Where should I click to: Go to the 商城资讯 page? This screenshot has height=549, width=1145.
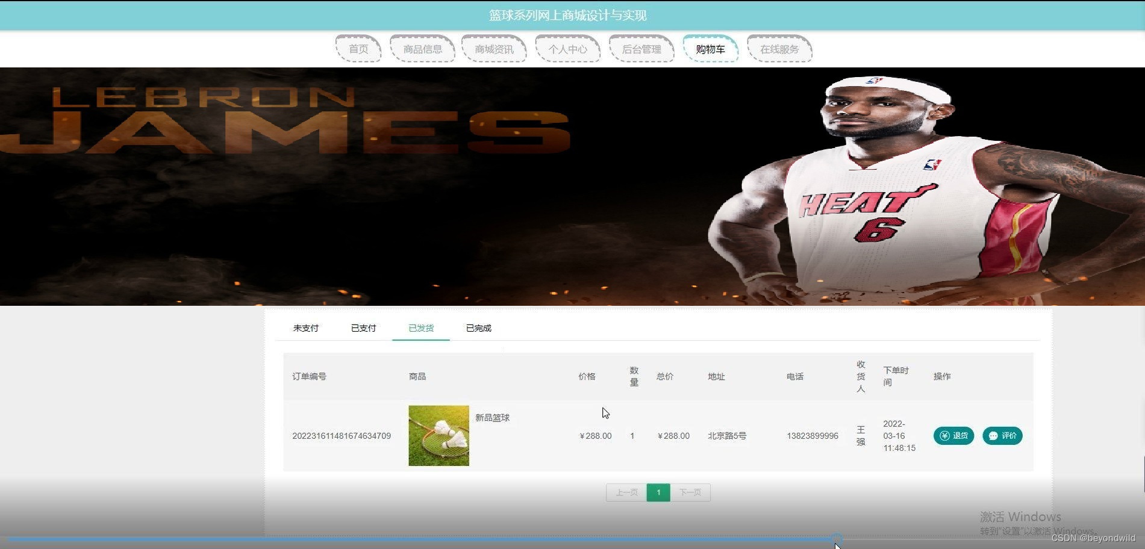(494, 49)
